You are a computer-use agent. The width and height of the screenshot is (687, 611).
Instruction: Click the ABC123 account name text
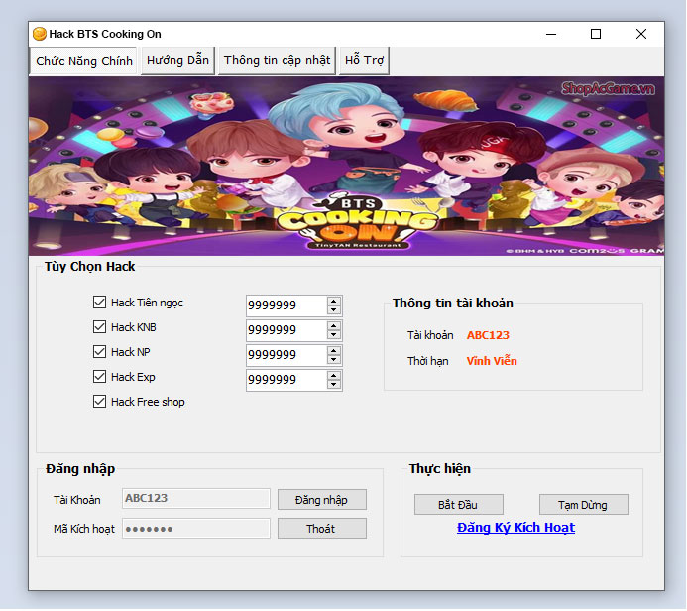488,335
